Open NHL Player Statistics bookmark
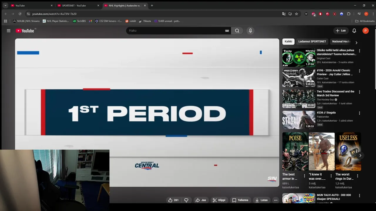 click(x=56, y=21)
